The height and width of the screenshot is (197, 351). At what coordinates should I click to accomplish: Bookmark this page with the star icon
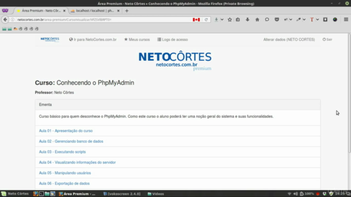pos(230,20)
